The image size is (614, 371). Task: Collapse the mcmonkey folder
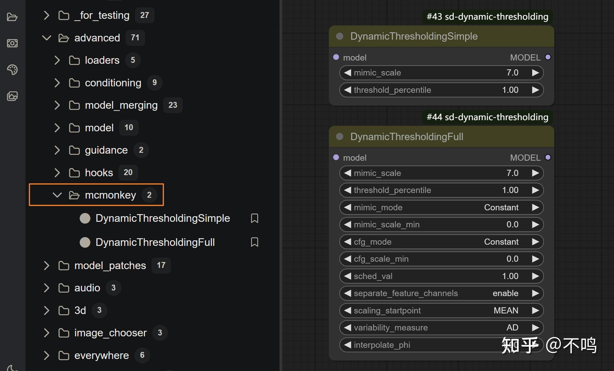pos(57,195)
